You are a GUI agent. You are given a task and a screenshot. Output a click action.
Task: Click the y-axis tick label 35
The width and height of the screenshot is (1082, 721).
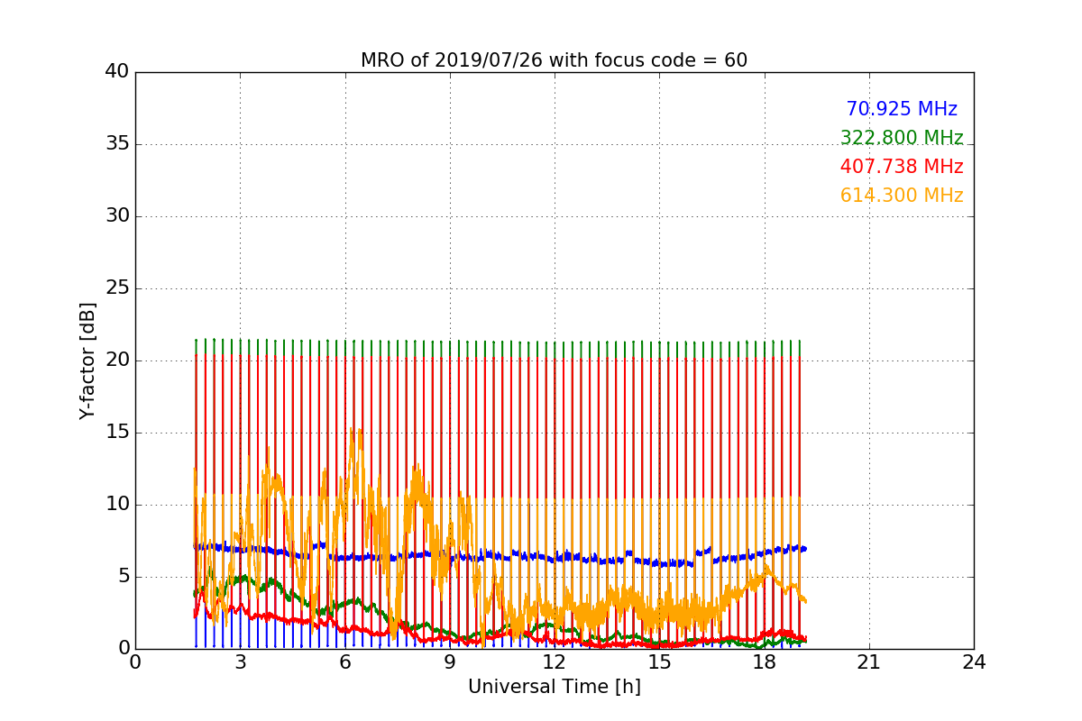pyautogui.click(x=116, y=144)
